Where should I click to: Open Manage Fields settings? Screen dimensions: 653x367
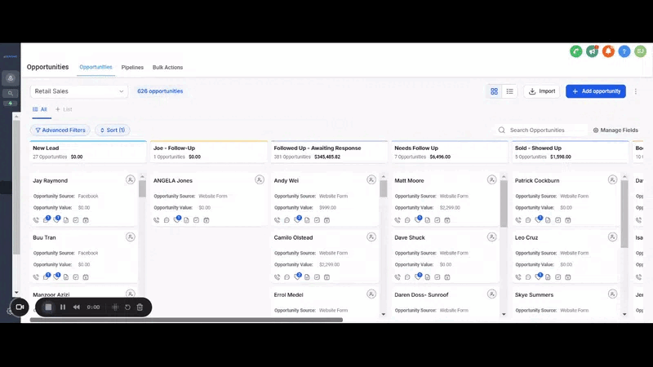point(615,130)
